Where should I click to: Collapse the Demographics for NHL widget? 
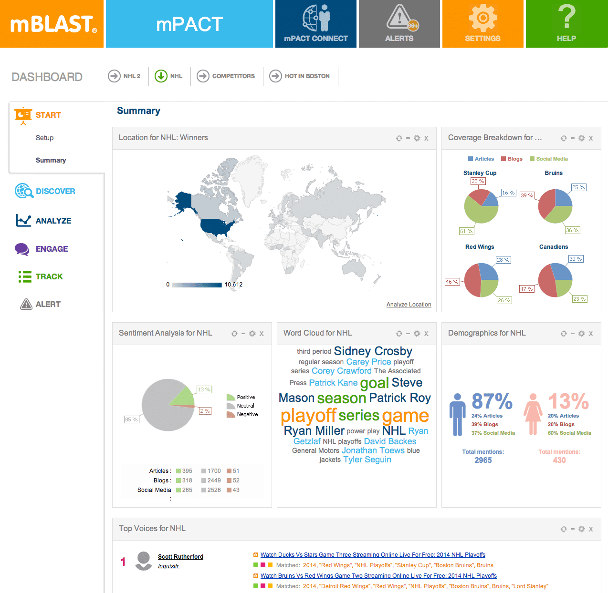(x=573, y=334)
